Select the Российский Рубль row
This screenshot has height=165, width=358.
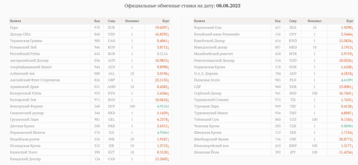click(89, 54)
